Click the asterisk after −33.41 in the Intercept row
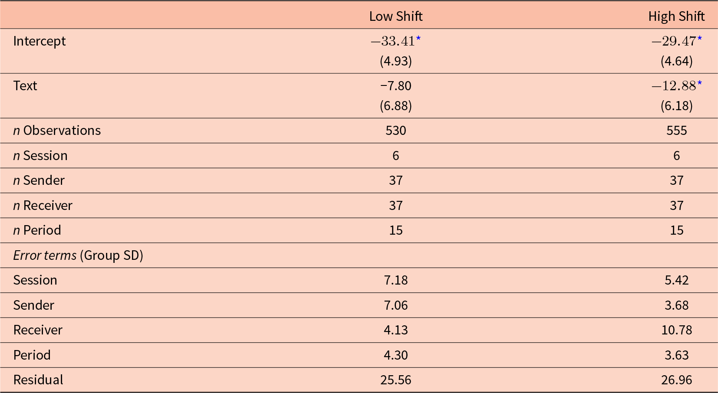 click(418, 39)
